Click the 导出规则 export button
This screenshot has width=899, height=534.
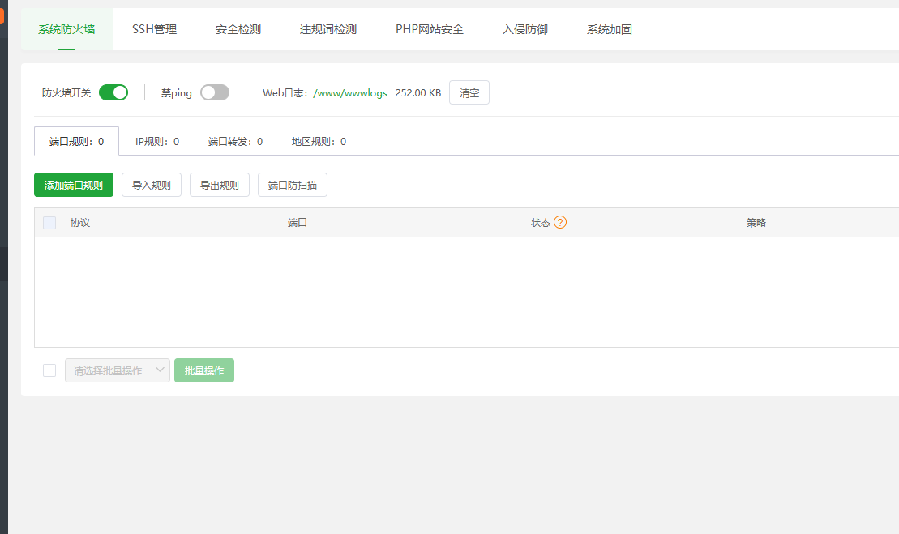point(219,185)
